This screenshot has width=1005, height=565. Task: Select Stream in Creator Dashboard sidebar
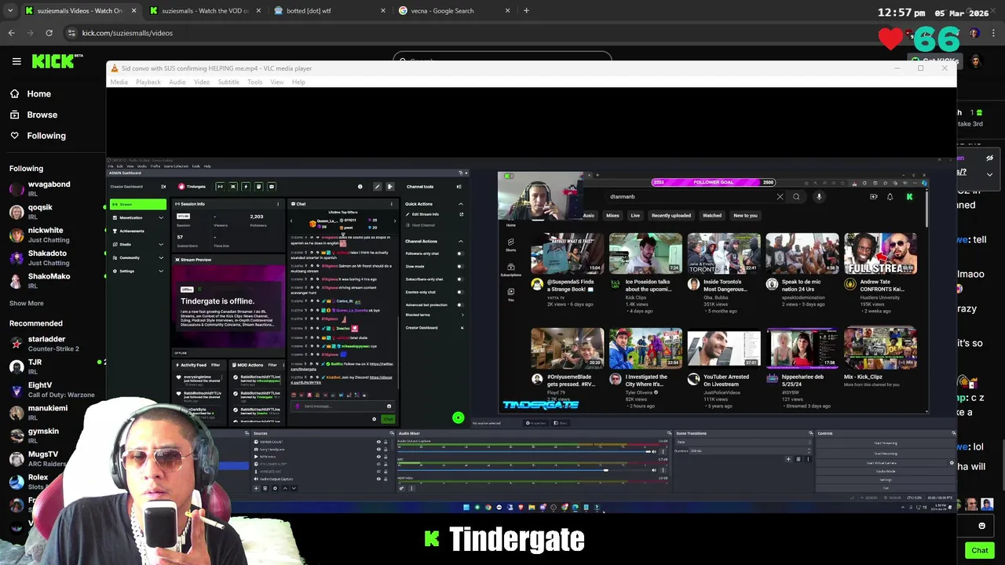139,204
